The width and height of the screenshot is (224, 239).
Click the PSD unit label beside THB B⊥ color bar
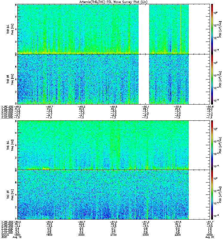coord(220,29)
